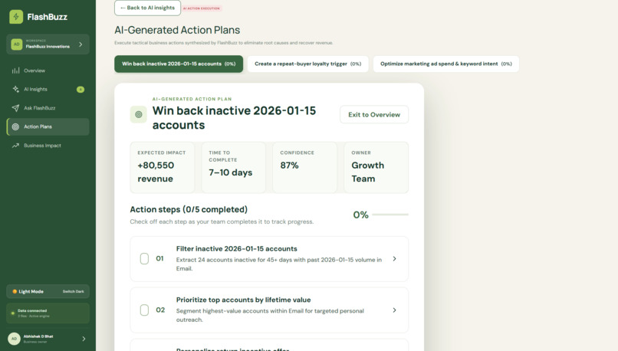Click the 0% action steps progress bar
618x351 pixels.
point(390,215)
